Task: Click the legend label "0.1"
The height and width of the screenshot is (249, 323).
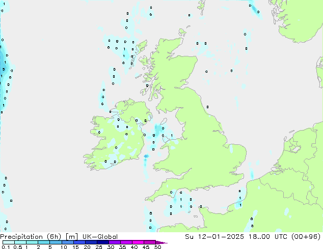Action: point(6,247)
